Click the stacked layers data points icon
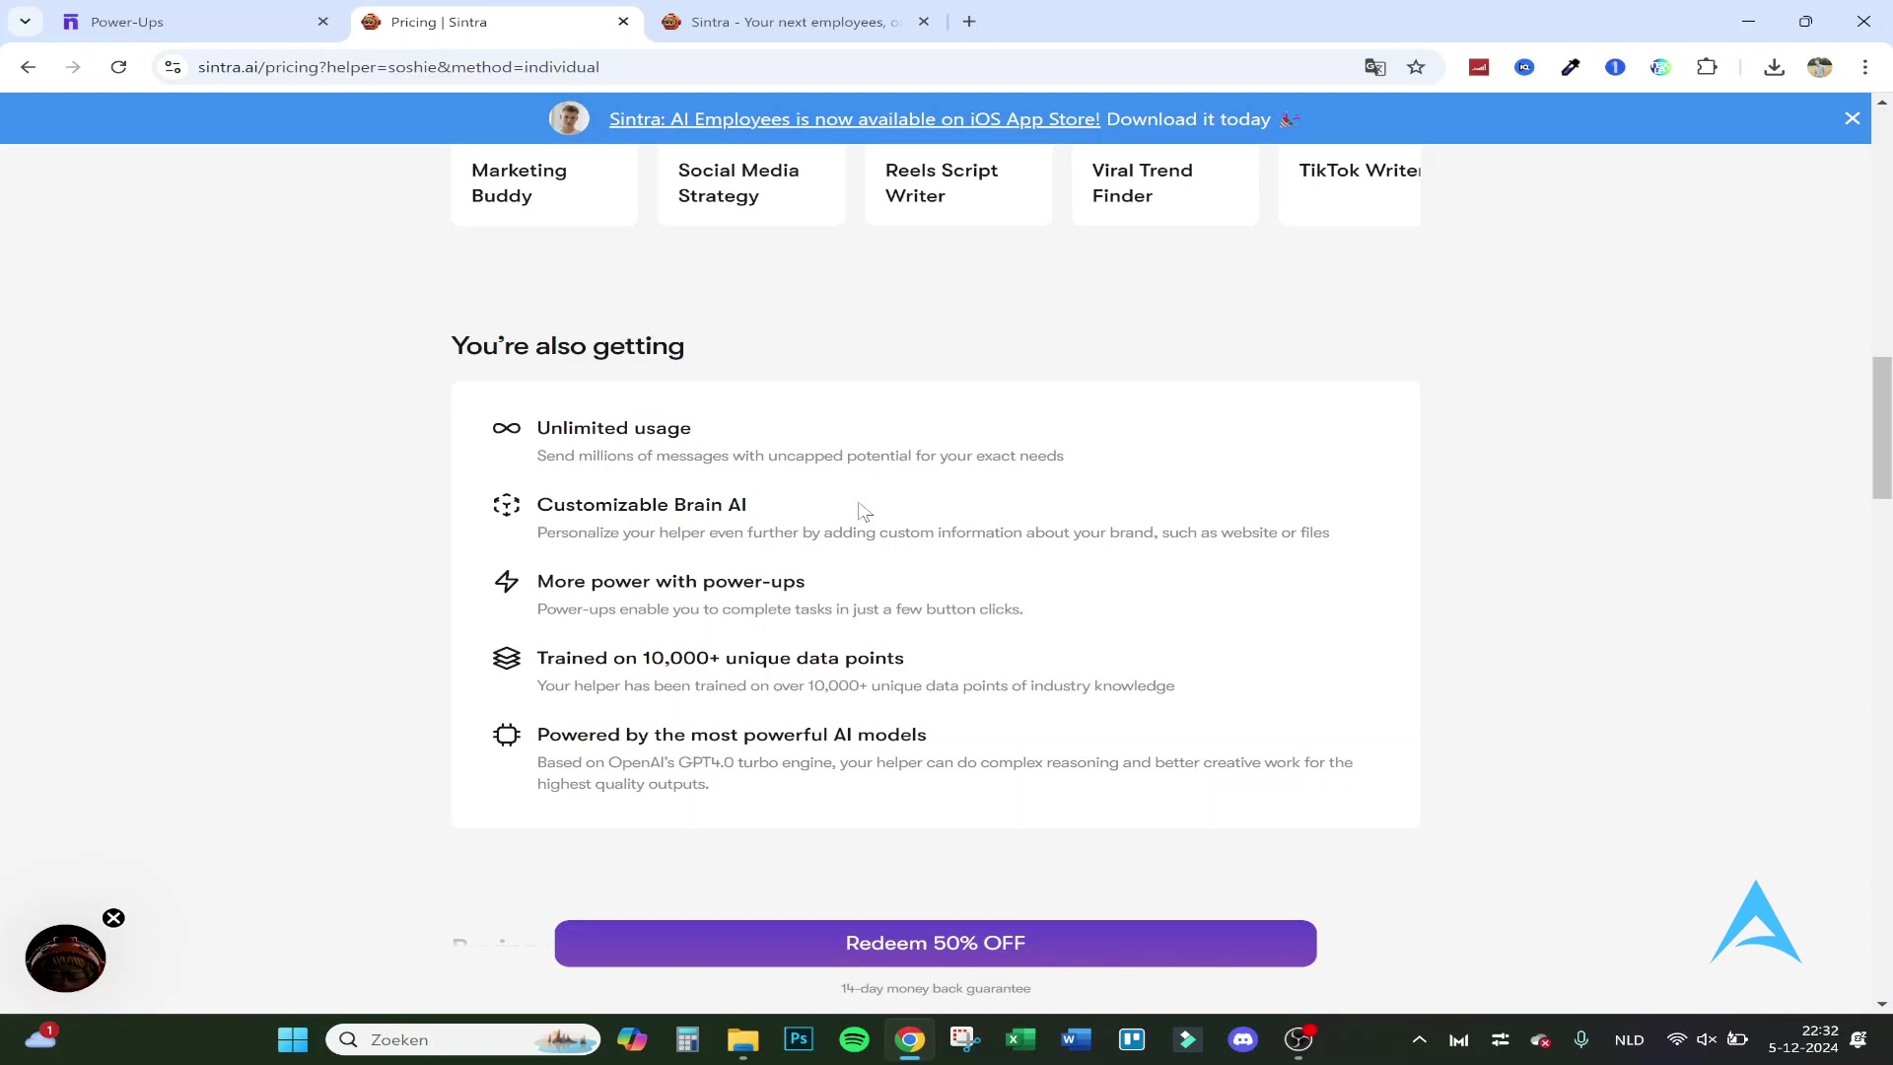This screenshot has height=1065, width=1893. coord(506,659)
